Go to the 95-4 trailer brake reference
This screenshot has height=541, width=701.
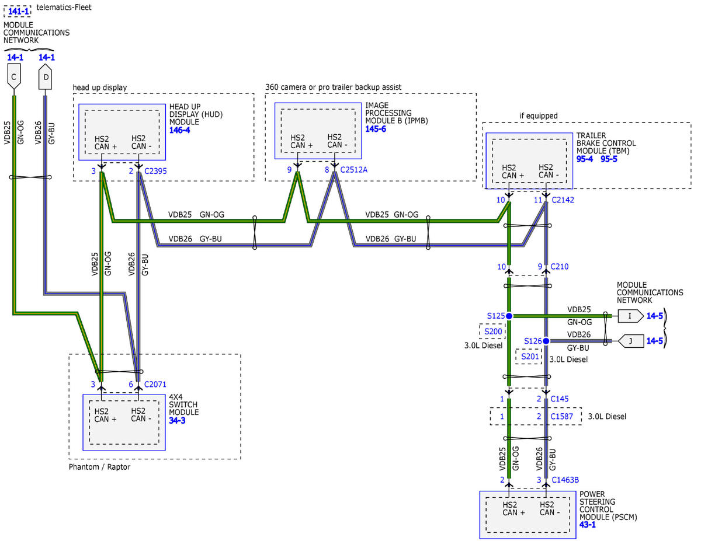tap(586, 159)
